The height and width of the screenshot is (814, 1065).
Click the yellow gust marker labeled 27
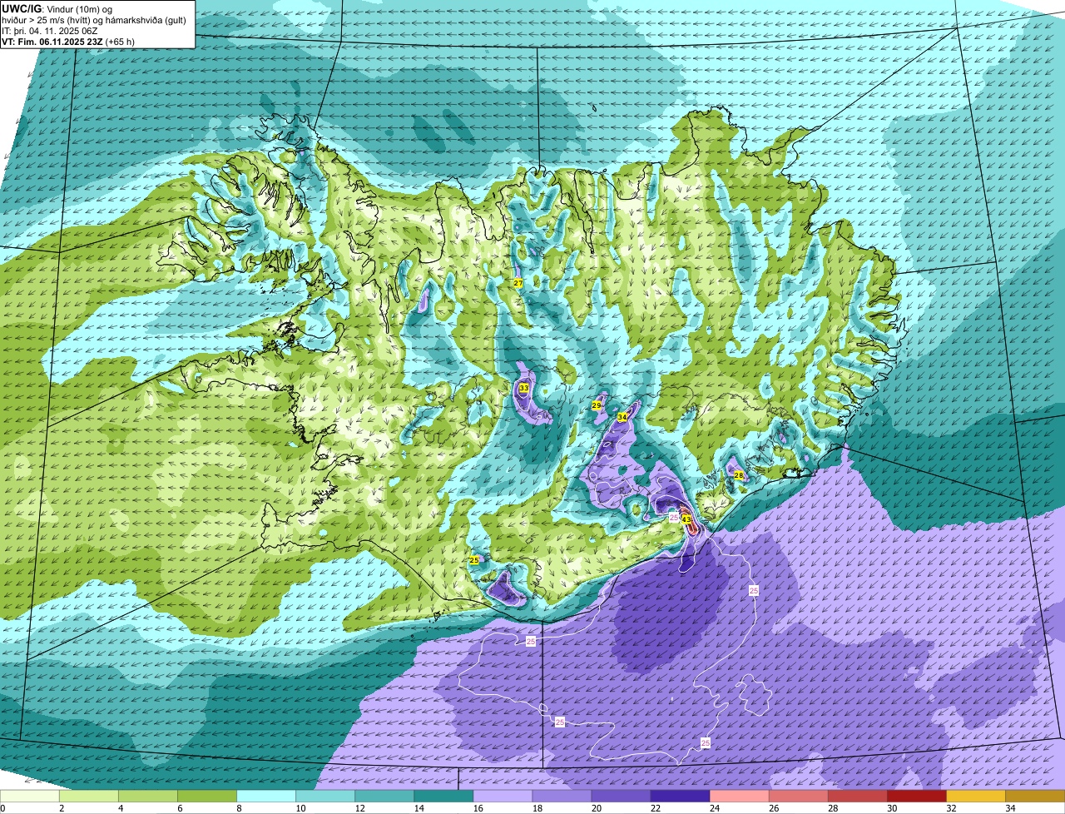[x=518, y=284]
